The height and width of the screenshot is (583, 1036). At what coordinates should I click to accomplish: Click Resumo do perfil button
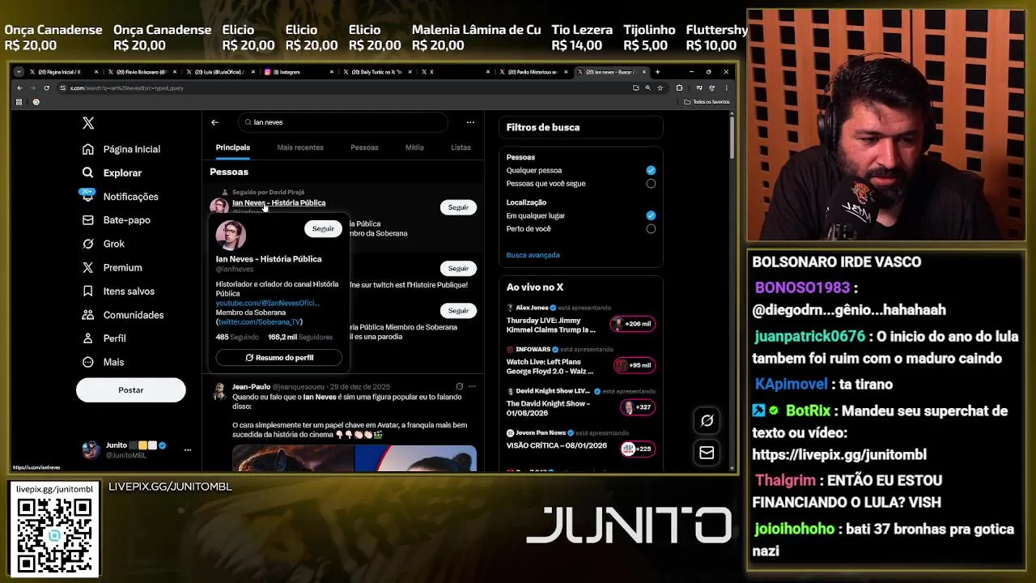click(x=279, y=357)
